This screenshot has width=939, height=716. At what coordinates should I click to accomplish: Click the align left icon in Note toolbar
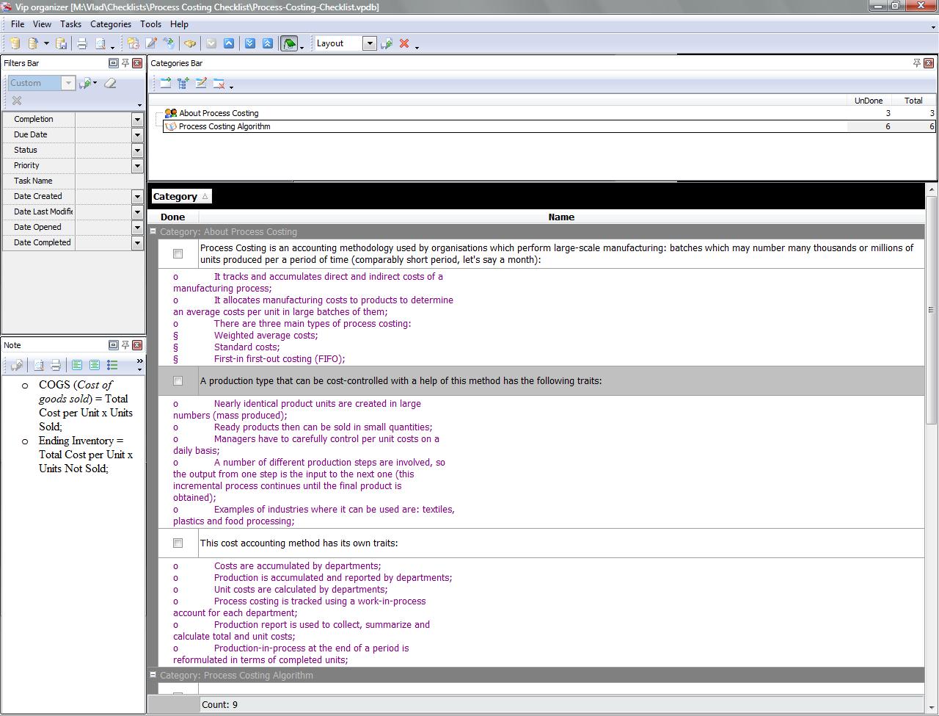click(77, 365)
